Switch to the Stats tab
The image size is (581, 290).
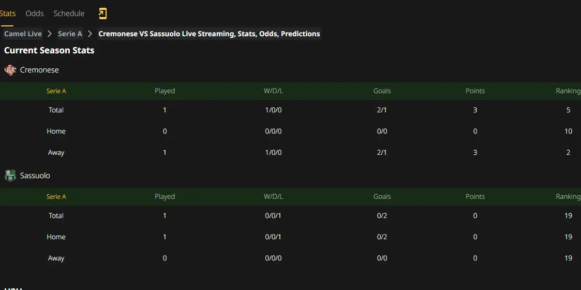(7, 13)
